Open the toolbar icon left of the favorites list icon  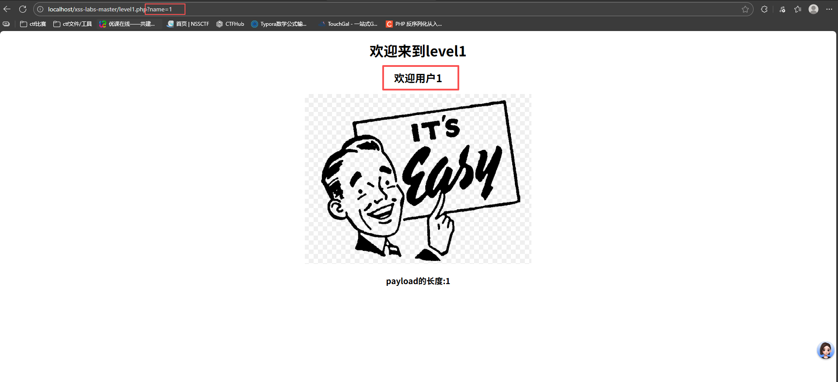pos(782,9)
